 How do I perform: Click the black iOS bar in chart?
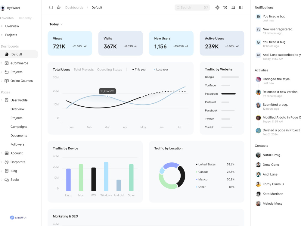94,179
